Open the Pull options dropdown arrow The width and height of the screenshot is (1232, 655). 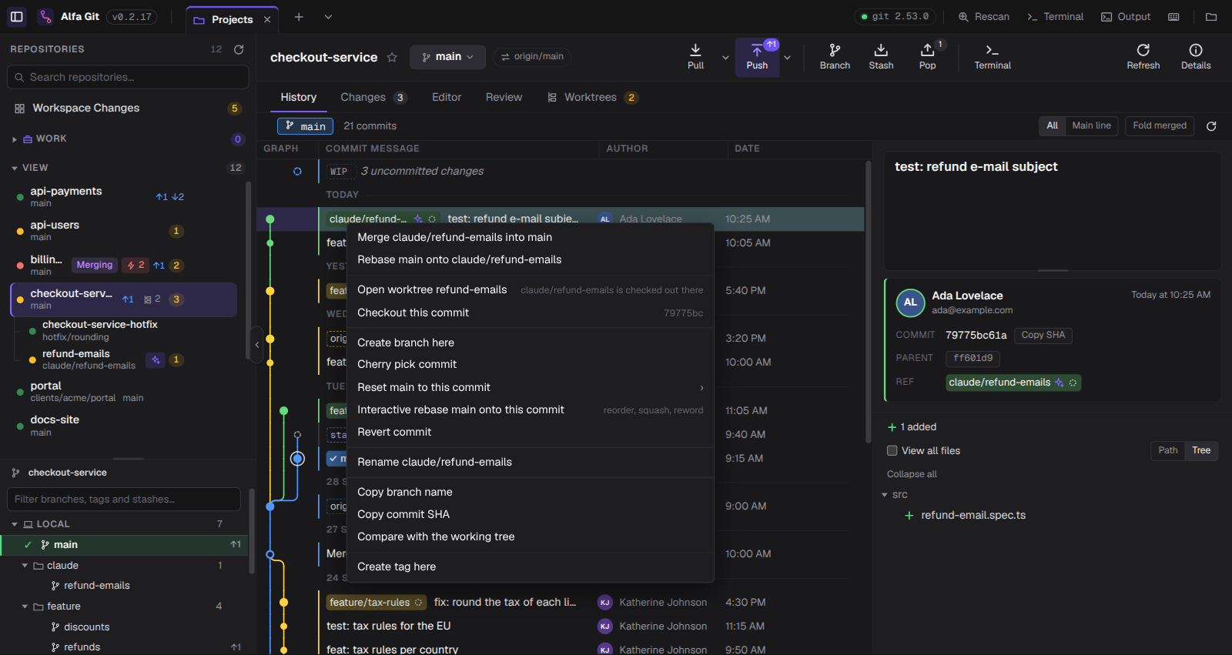pyautogui.click(x=725, y=57)
